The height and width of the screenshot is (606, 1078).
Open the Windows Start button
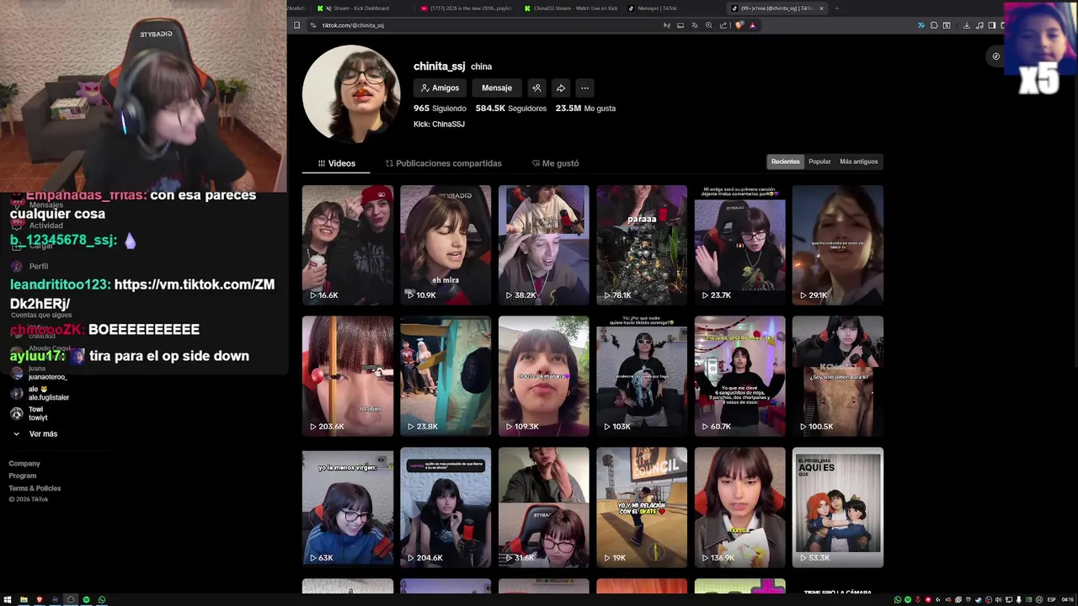(8, 599)
